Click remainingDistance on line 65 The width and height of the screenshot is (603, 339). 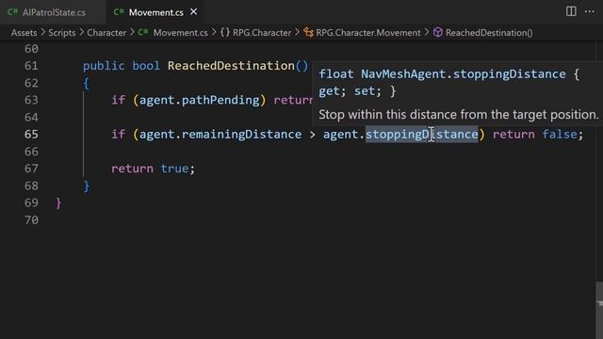click(x=241, y=134)
